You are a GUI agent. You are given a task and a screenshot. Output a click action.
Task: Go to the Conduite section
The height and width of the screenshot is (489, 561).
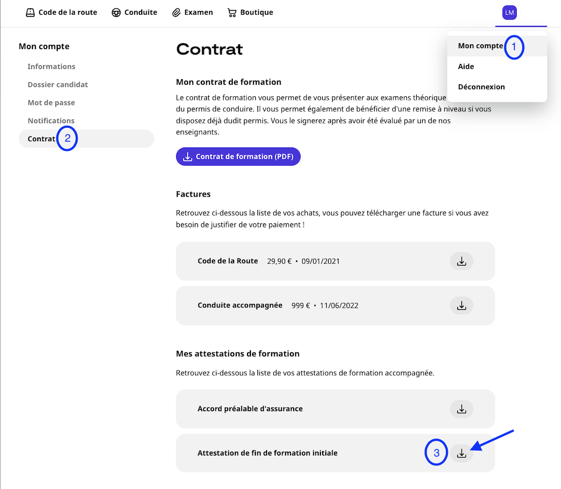[141, 13]
